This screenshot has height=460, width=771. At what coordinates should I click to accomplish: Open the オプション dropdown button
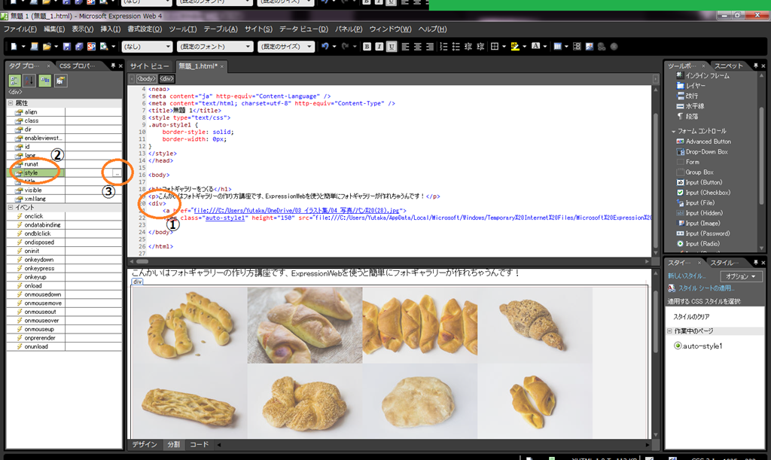(741, 276)
